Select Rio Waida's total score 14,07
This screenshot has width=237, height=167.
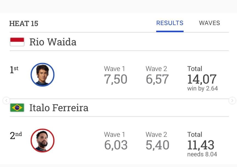pyautogui.click(x=202, y=79)
